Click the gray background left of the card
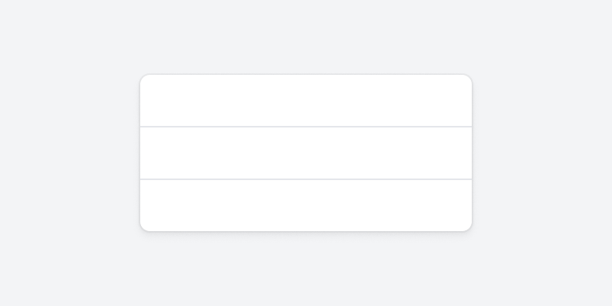The height and width of the screenshot is (306, 612). point(70,153)
